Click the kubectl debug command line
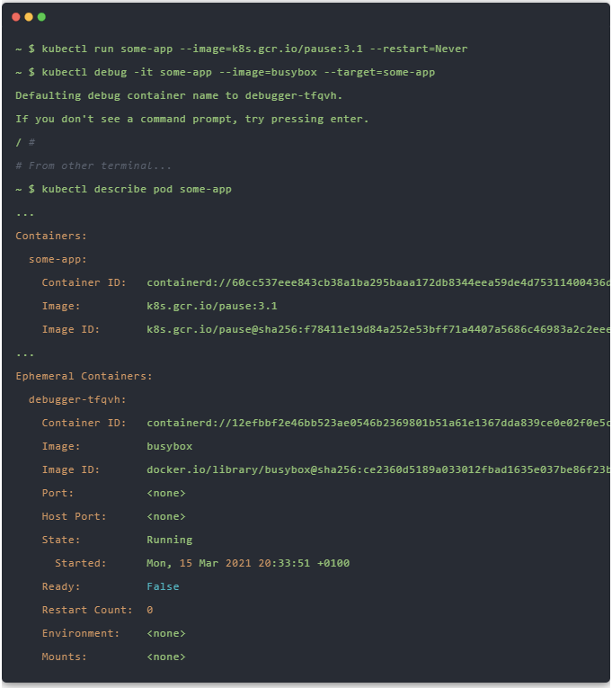Screen dimensions: 612x688 pyautogui.click(x=225, y=72)
